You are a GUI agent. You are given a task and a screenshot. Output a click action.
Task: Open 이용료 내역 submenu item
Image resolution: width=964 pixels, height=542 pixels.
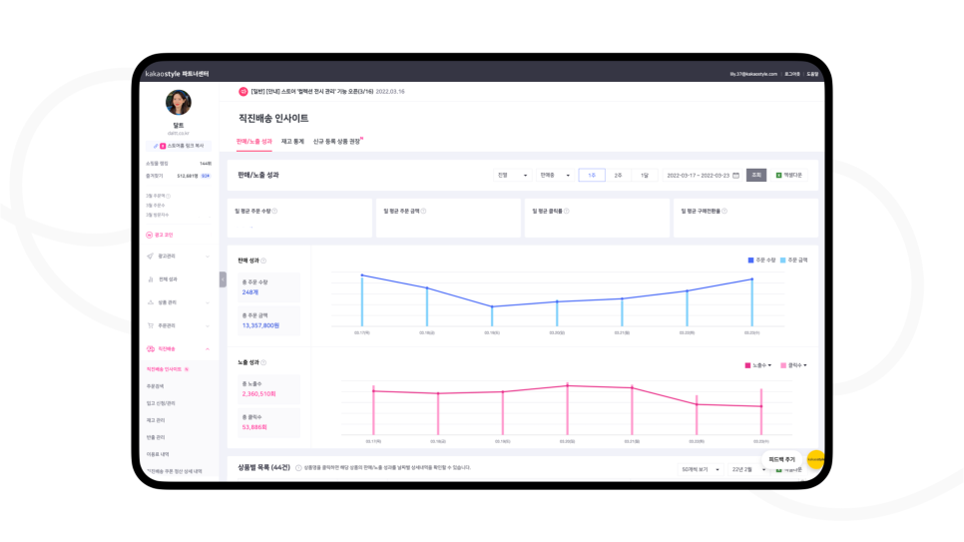(158, 454)
